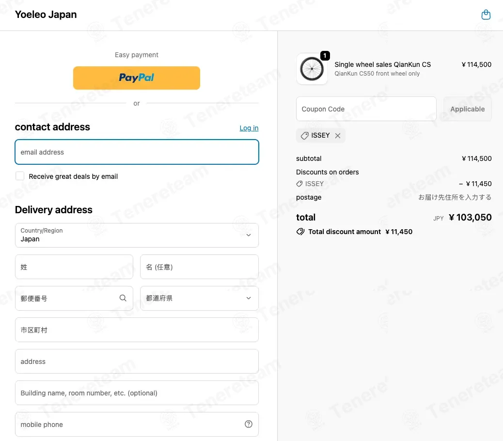
Task: Click the small tag icon next to ISSEY discount line
Action: 299,184
